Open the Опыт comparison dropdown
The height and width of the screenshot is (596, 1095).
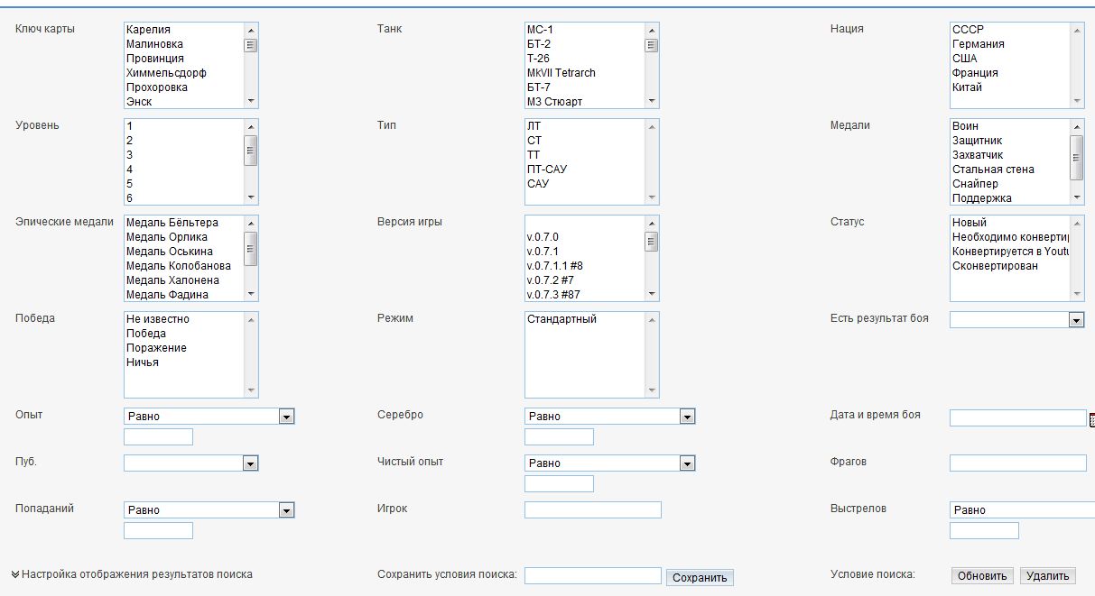click(x=286, y=417)
